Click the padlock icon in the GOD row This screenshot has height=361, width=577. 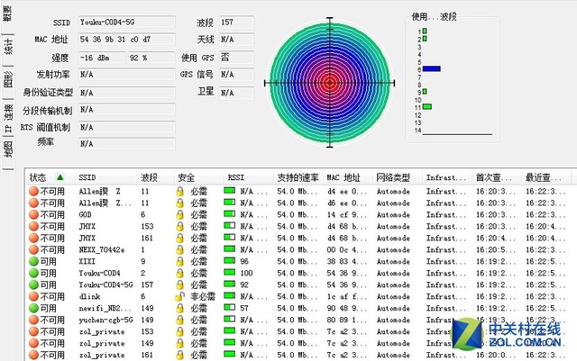coord(180,214)
